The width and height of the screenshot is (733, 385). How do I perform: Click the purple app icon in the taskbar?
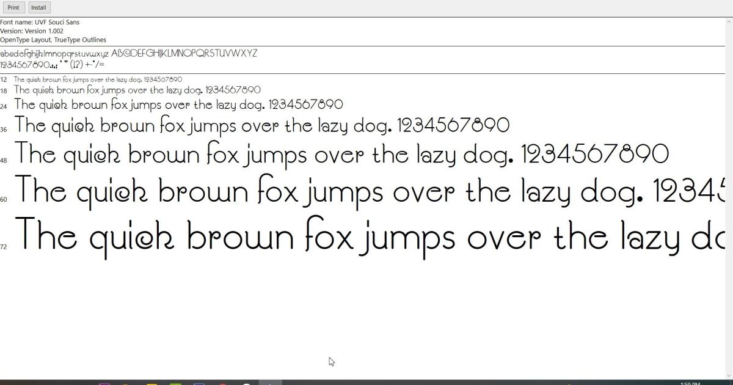click(105, 381)
